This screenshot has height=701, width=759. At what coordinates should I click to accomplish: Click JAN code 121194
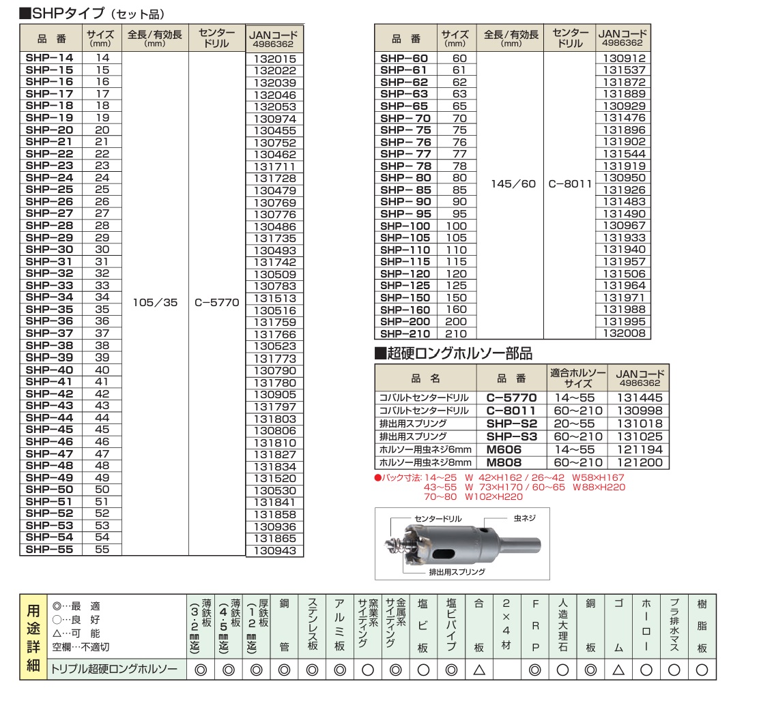[x=640, y=449]
